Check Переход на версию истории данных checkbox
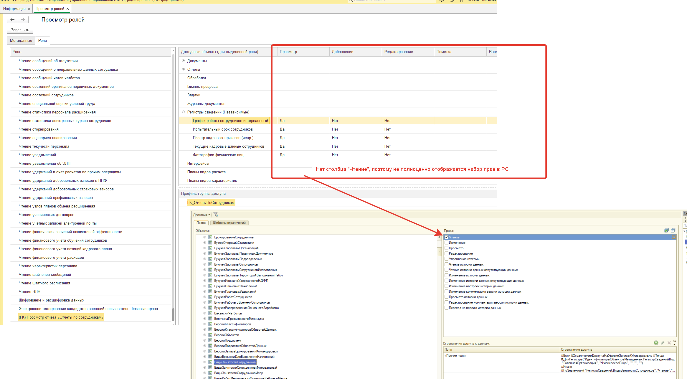The height and width of the screenshot is (379, 687). (x=447, y=308)
